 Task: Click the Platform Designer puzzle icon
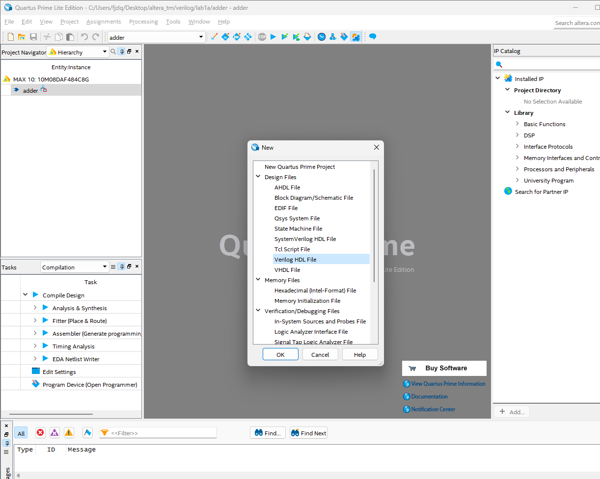[x=356, y=37]
